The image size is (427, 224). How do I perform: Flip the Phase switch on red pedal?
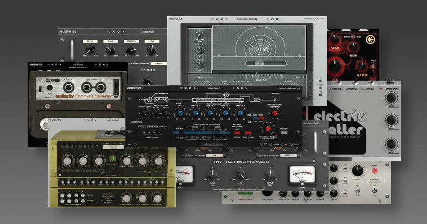(373, 66)
